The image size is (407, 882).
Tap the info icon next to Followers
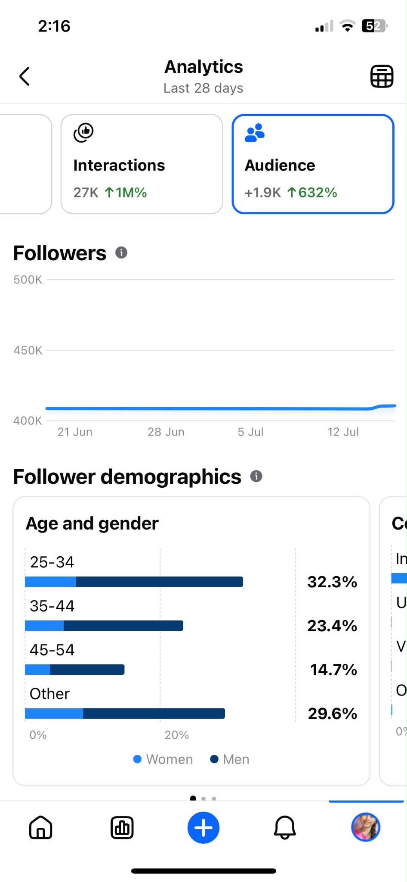tap(121, 252)
